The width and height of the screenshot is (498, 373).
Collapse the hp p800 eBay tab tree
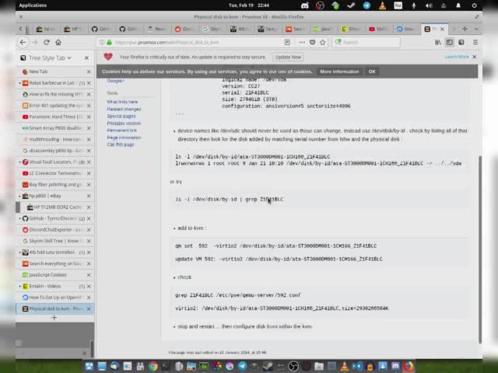pyautogui.click(x=19, y=196)
